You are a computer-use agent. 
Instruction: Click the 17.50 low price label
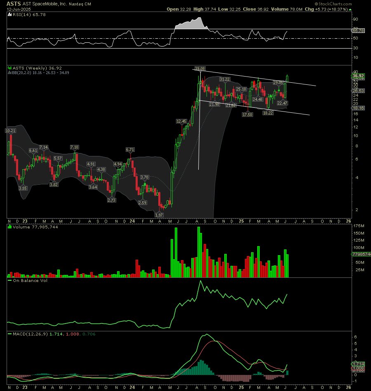(x=247, y=114)
